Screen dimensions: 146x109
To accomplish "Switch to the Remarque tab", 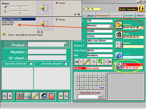I will (x=103, y=16).
